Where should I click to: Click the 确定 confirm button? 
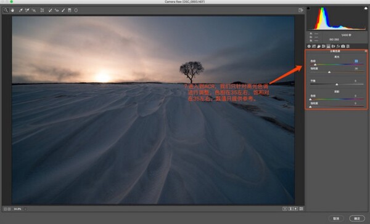click(357, 218)
